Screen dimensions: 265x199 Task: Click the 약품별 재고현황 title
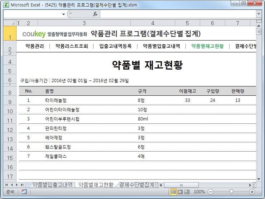tap(147, 65)
